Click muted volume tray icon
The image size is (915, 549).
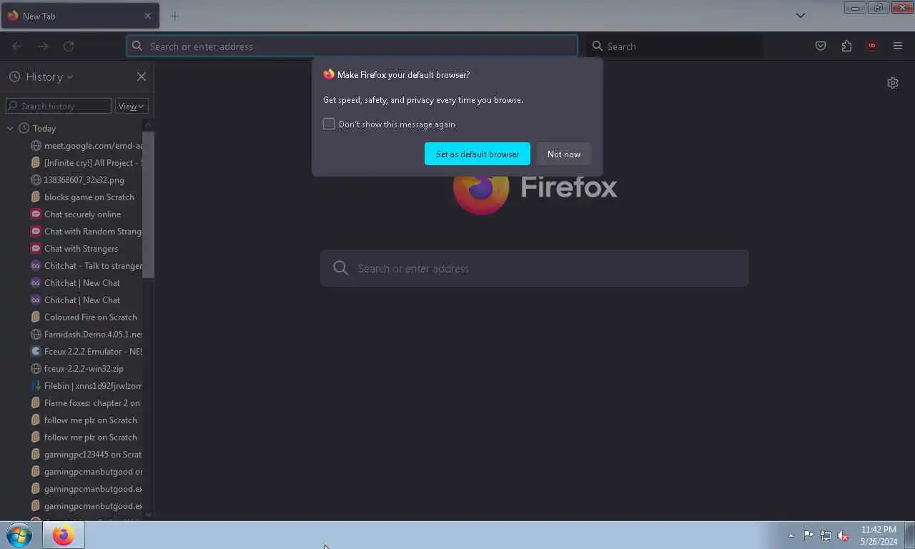click(x=843, y=535)
